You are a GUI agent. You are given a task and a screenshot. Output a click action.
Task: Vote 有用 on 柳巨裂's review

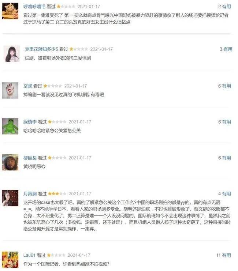[x=227, y=158]
